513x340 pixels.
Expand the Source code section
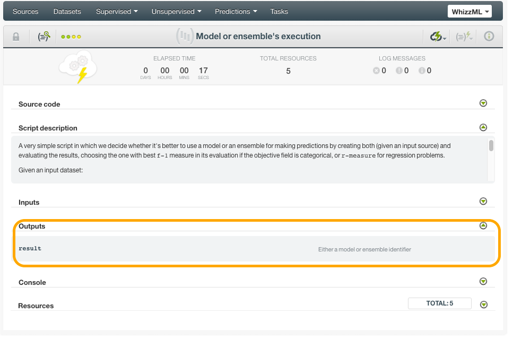(x=483, y=103)
